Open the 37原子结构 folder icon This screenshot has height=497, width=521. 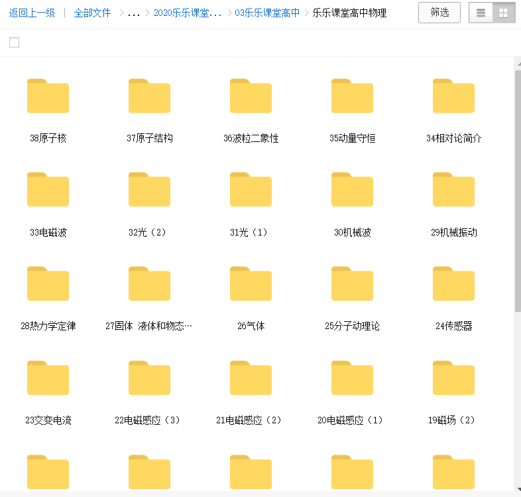[150, 96]
